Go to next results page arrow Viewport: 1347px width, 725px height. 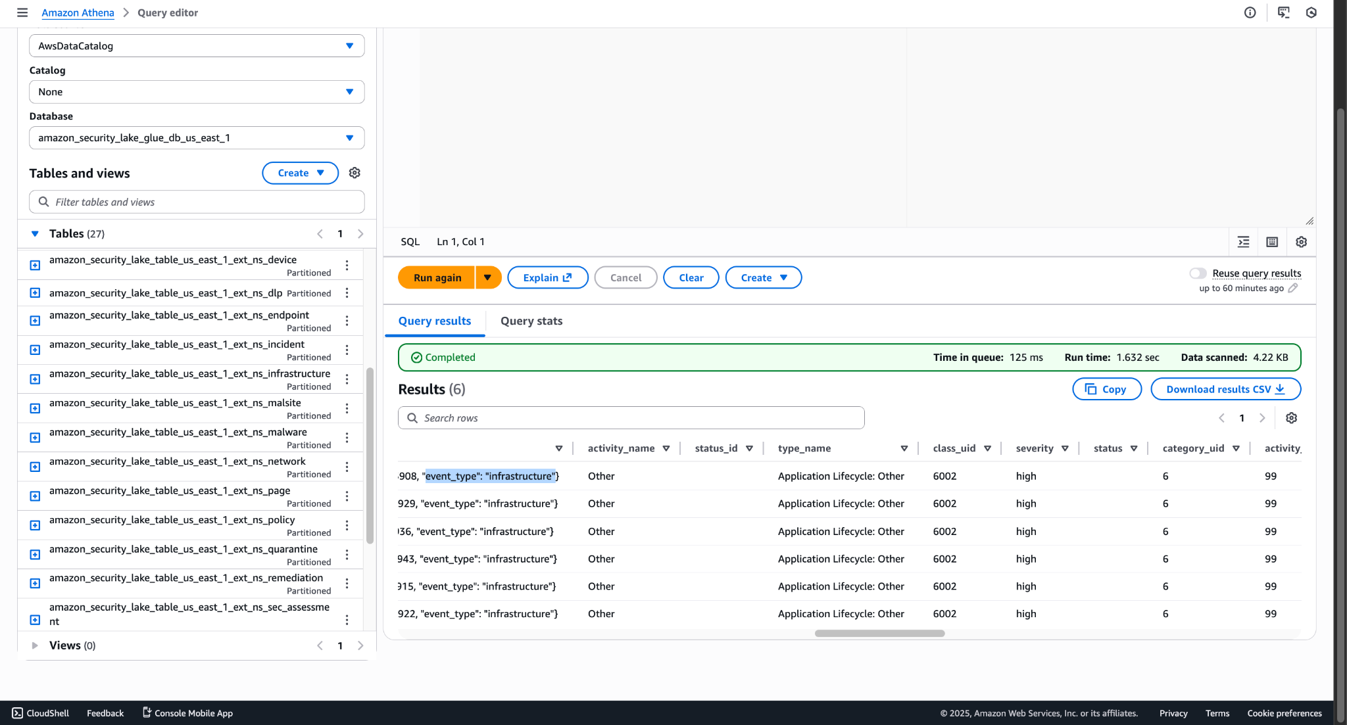1261,418
